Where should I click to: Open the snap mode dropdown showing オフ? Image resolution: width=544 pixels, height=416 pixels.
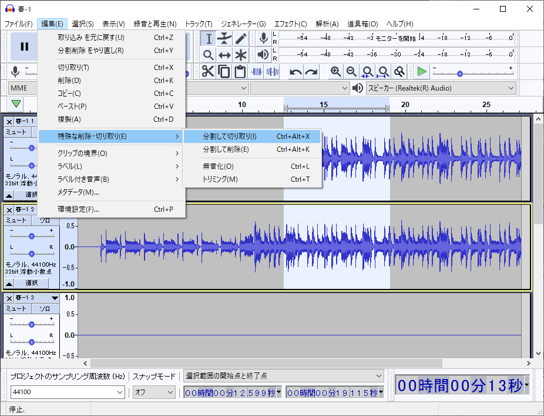tap(153, 391)
